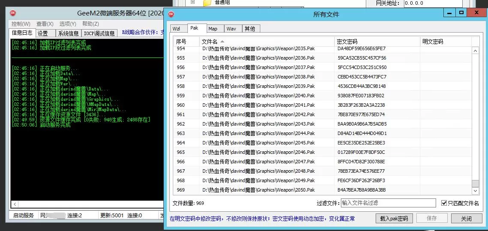
Task: Click the GeeM2 server window app icon
Action: 13,13
